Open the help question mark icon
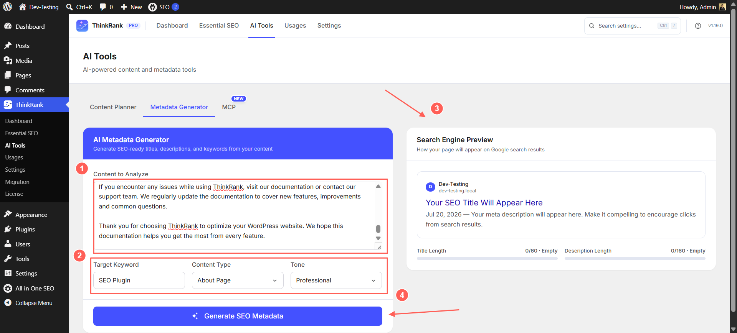737x333 pixels. click(698, 26)
